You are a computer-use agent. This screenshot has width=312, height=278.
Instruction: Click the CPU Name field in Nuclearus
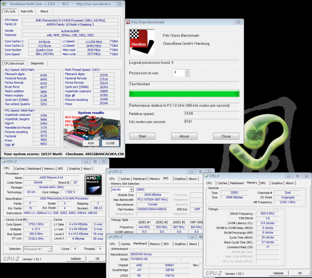[x=70, y=20]
